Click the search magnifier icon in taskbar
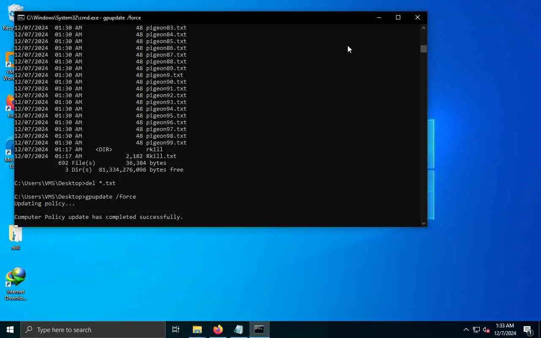Viewport: 541px width, 338px height. tap(29, 330)
